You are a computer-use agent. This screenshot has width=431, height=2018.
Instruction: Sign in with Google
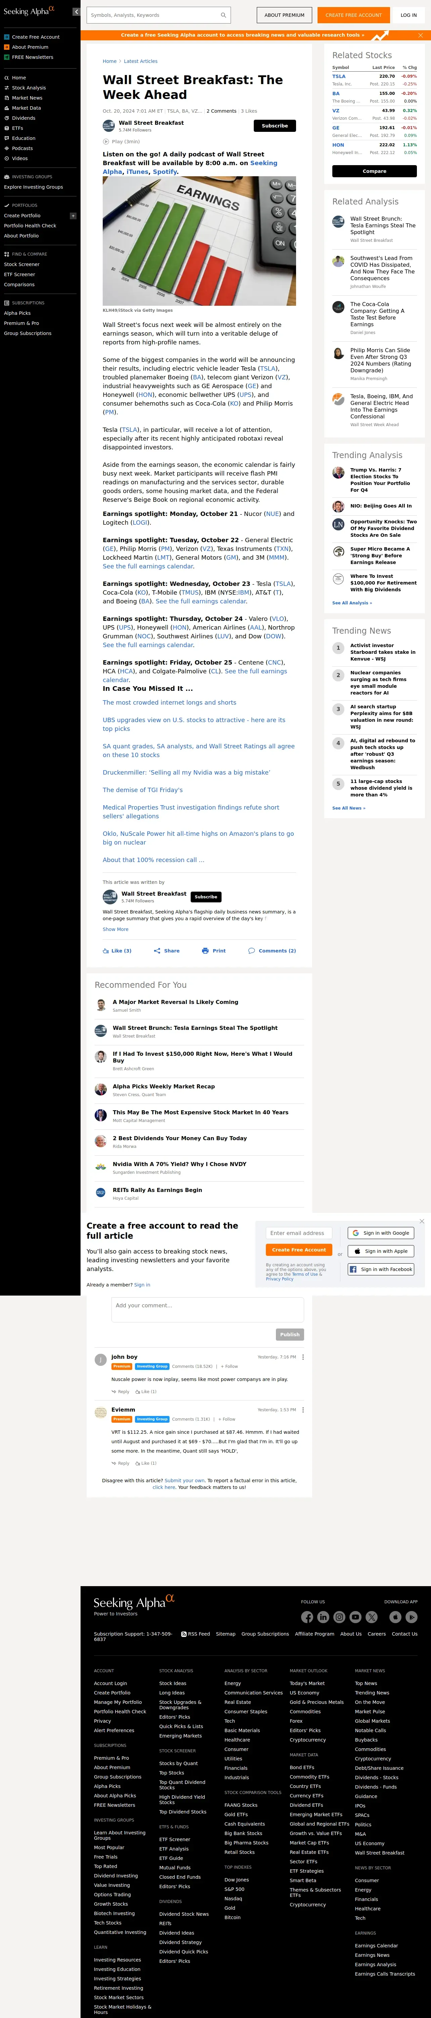[x=380, y=1232]
